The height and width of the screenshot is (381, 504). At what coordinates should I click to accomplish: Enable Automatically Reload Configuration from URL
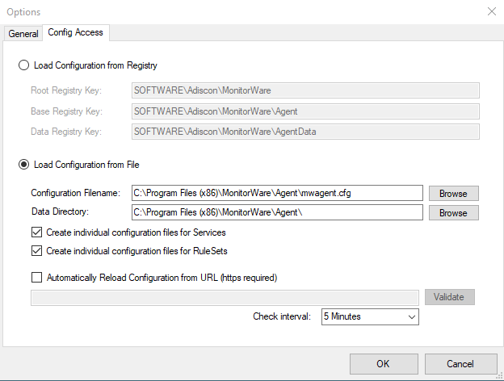point(37,278)
